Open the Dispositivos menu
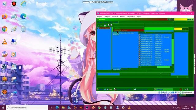The image size is (196, 110). 131,16
